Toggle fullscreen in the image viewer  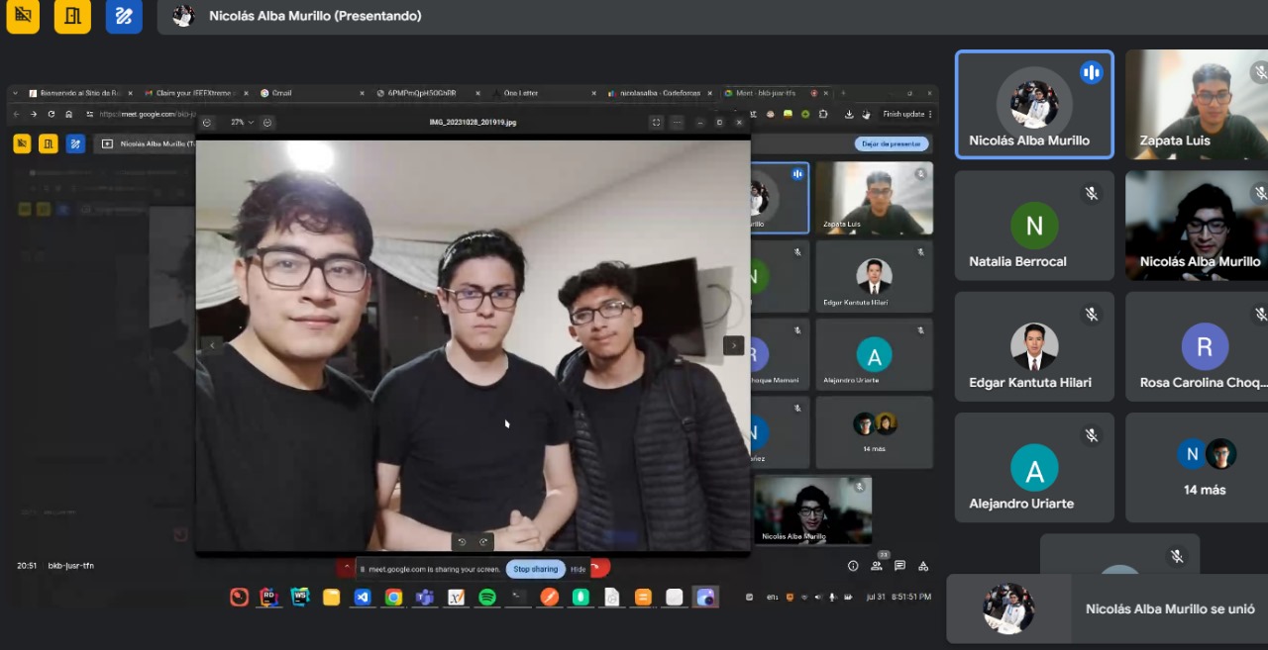656,123
